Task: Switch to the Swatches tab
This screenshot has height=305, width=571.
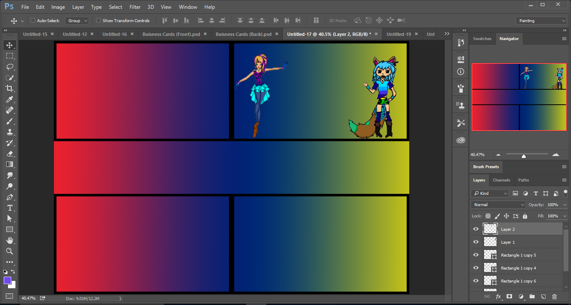Action: point(482,38)
